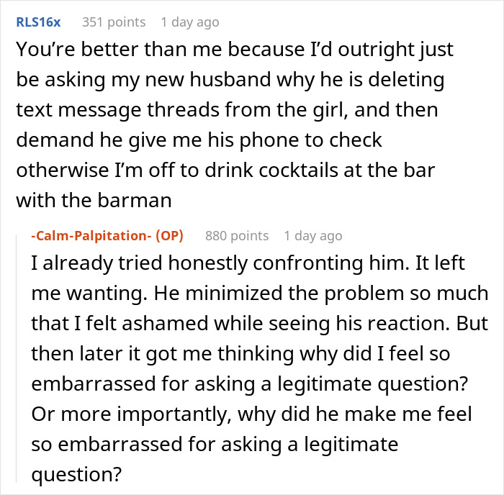Click the (OP) label beside the username
504x495 pixels.
pos(170,236)
